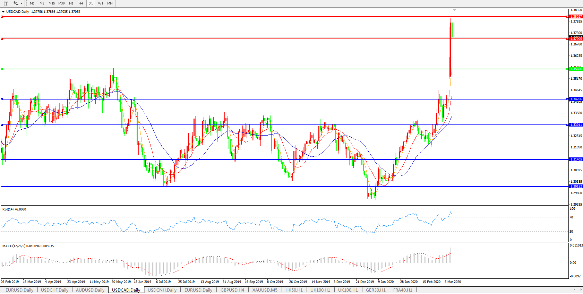Image resolution: width=583 pixels, height=294 pixels.
Task: Open dropdown beside the arrows tool
Action: click(22, 3)
